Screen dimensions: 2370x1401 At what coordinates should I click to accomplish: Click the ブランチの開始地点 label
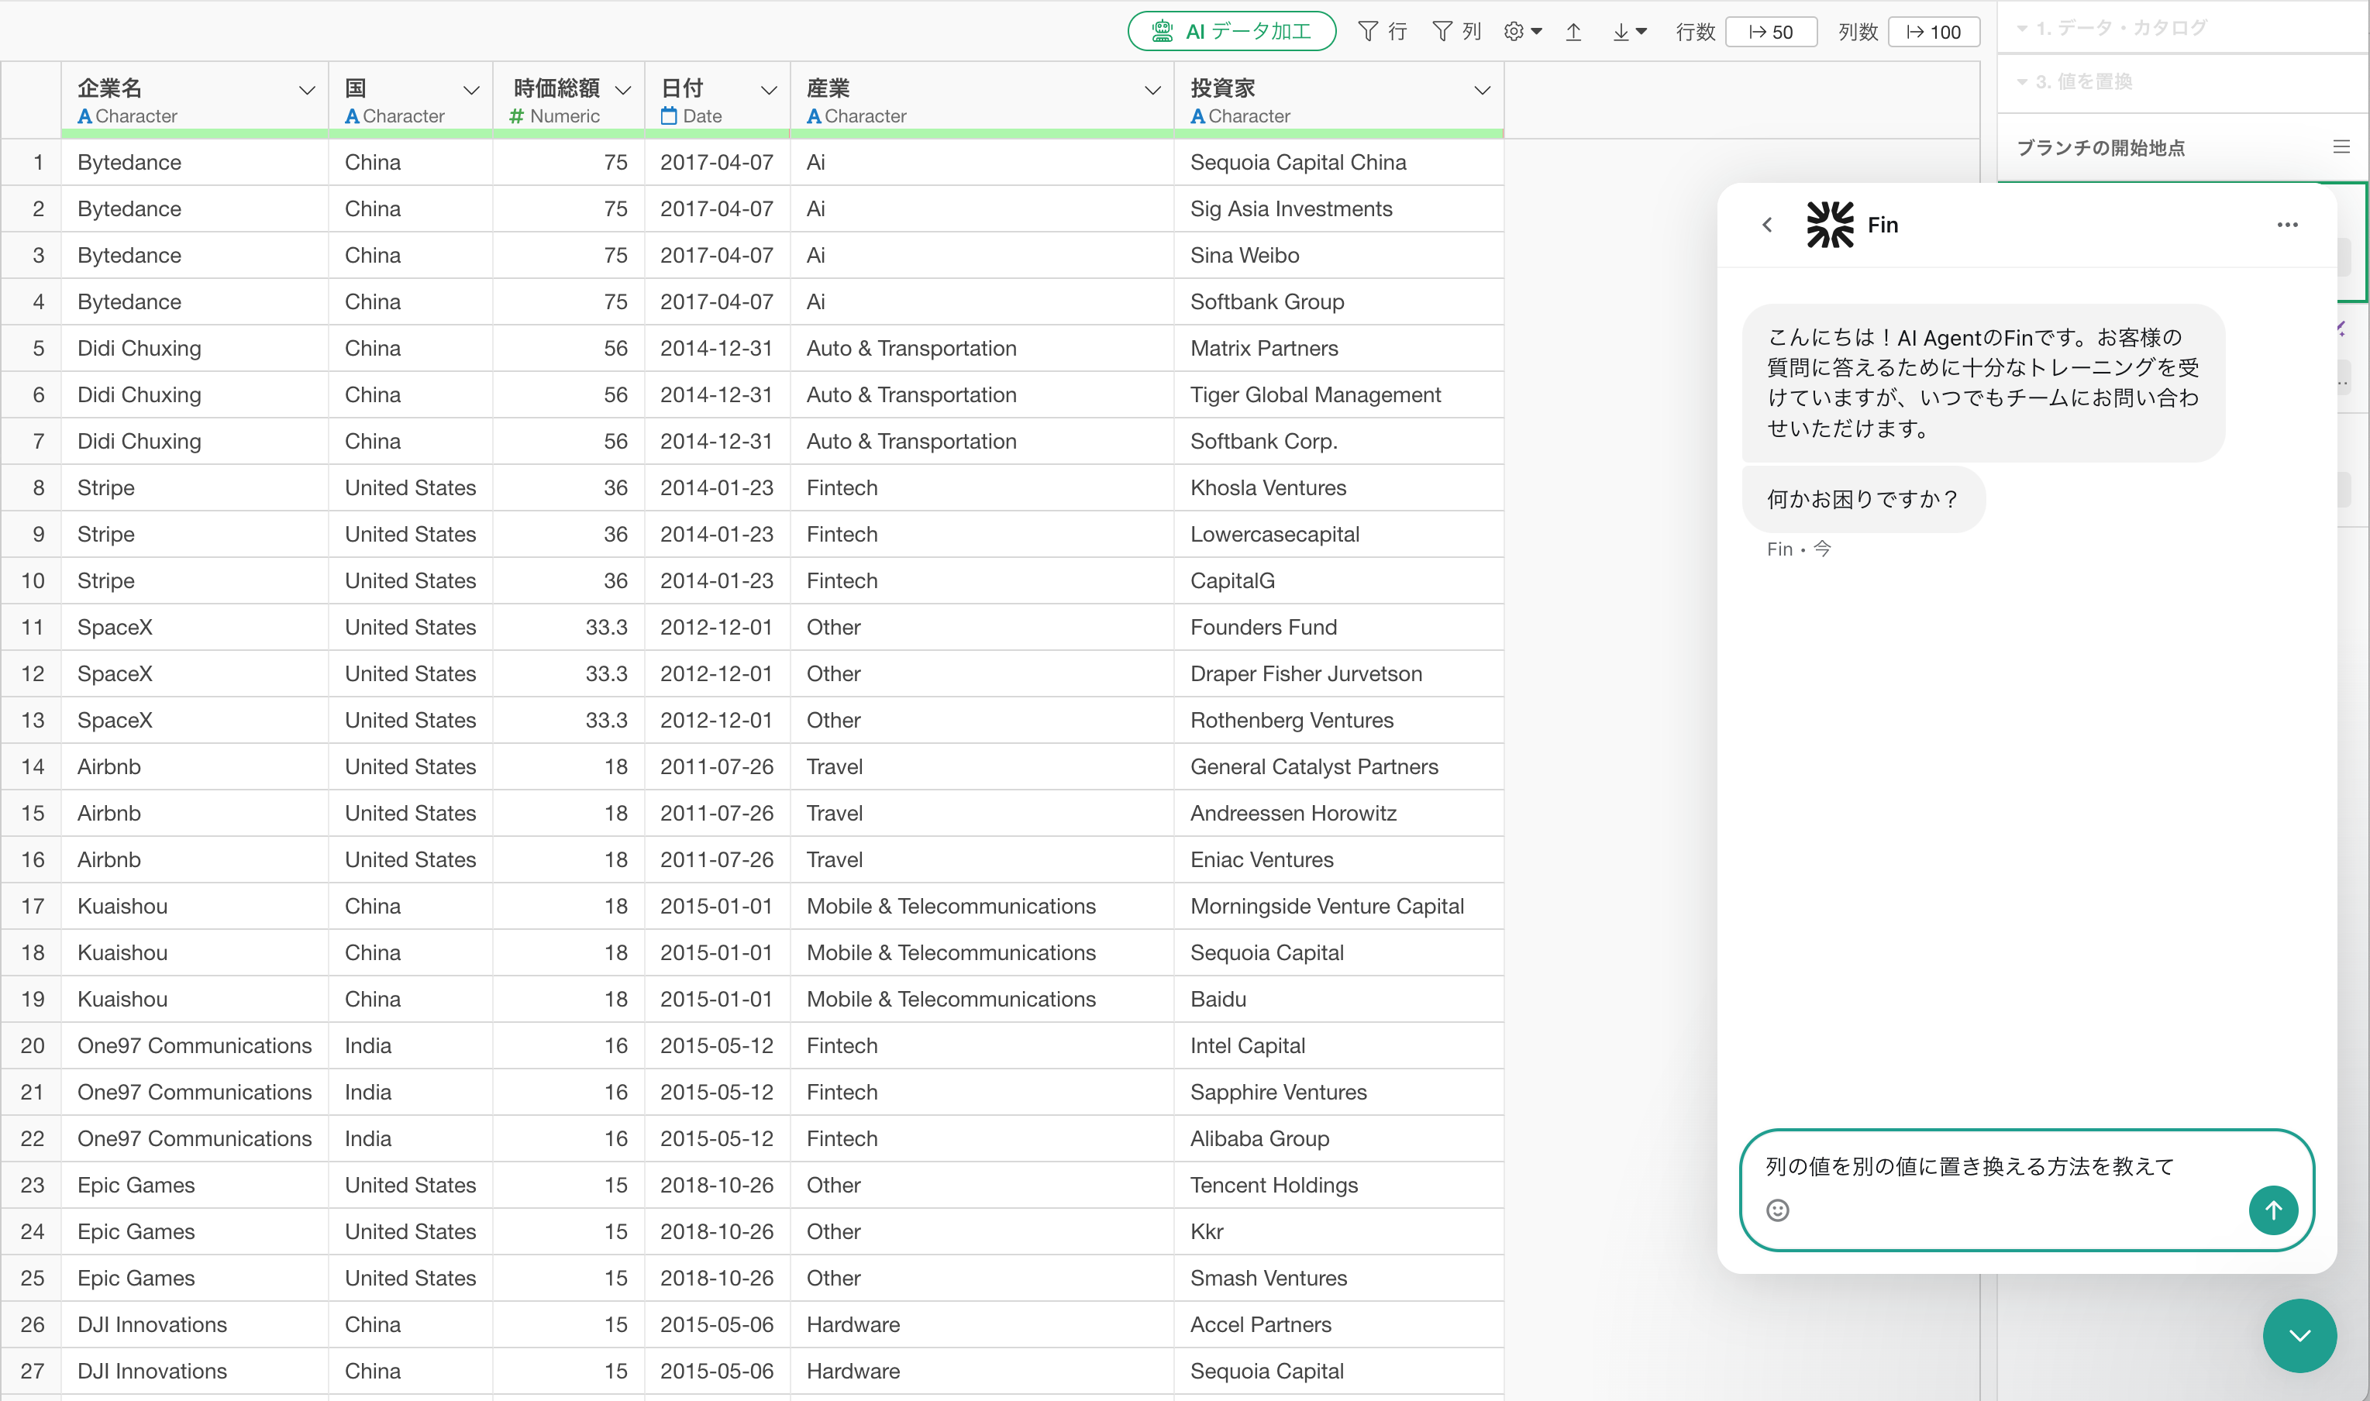point(2100,147)
